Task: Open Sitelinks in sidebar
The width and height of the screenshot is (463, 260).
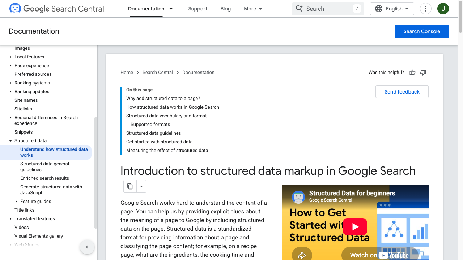Action: pyautogui.click(x=23, y=109)
